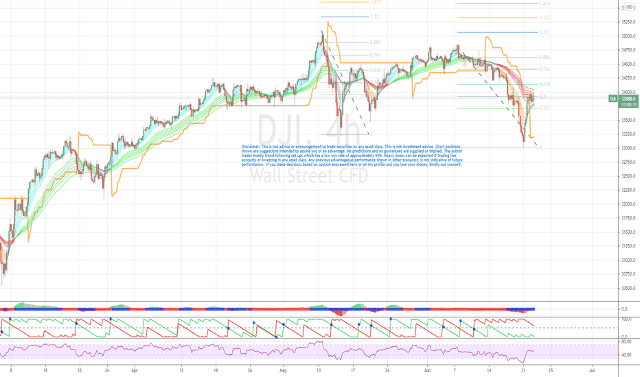The image size is (640, 377).
Task: Click the 30500.0 price axis label
Action: tap(628, 288)
